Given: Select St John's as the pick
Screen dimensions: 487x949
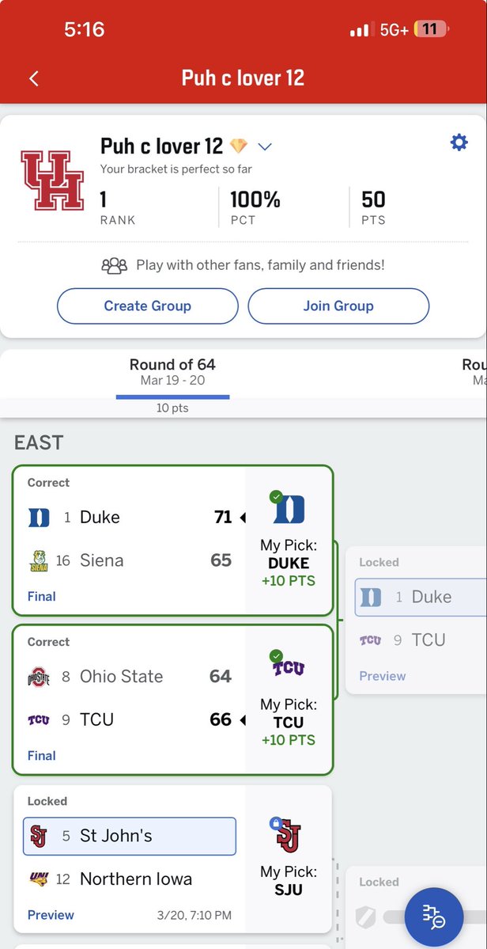Looking at the screenshot, I should 130,836.
